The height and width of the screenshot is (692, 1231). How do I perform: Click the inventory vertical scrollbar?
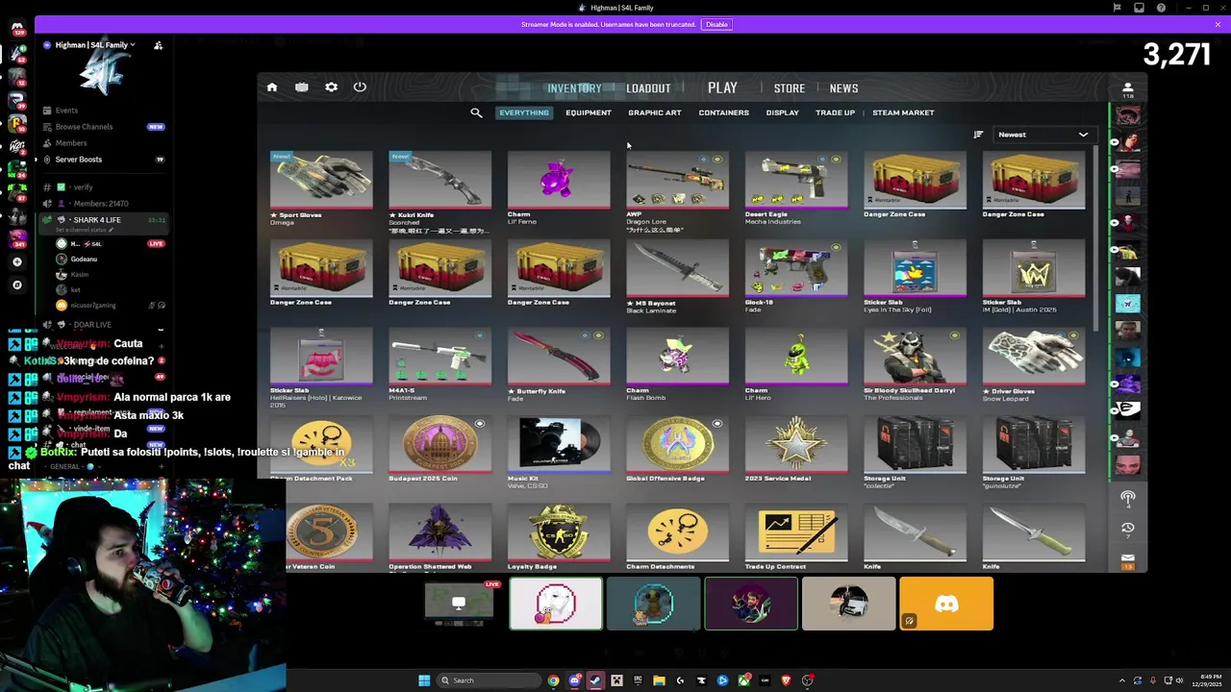[x=1096, y=236]
